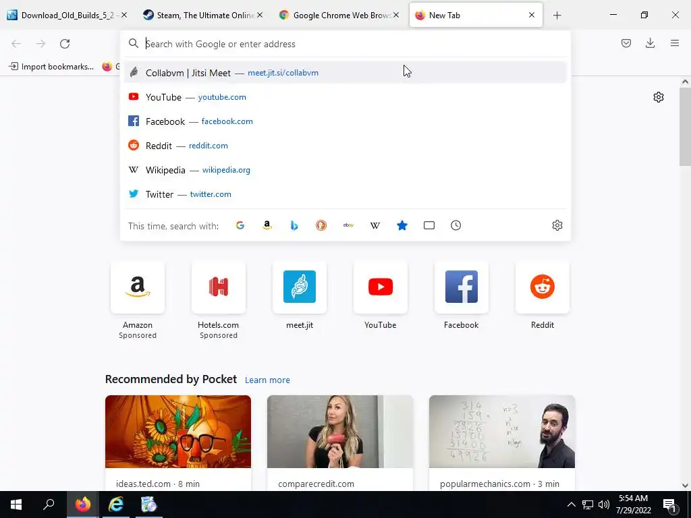Close the Steam tab

260,15
